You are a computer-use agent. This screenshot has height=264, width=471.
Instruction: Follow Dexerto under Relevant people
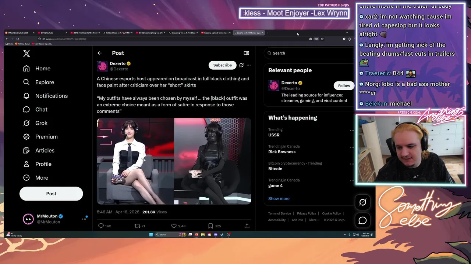click(344, 85)
